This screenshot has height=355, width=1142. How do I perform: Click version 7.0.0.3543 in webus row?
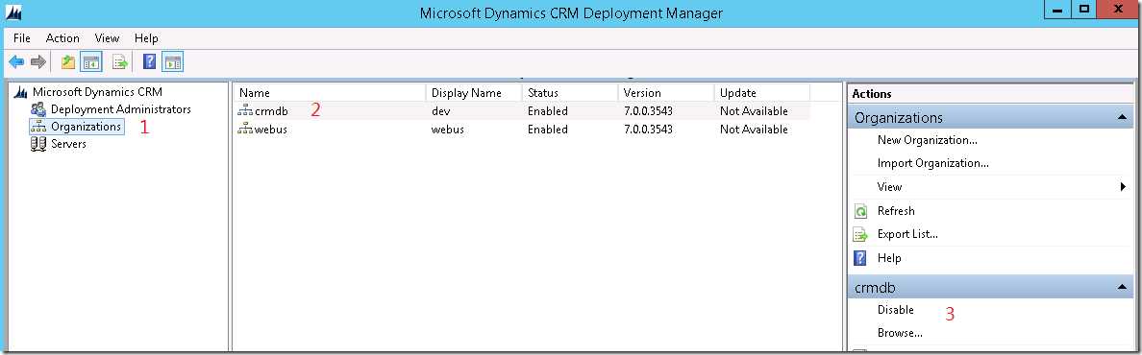point(648,130)
